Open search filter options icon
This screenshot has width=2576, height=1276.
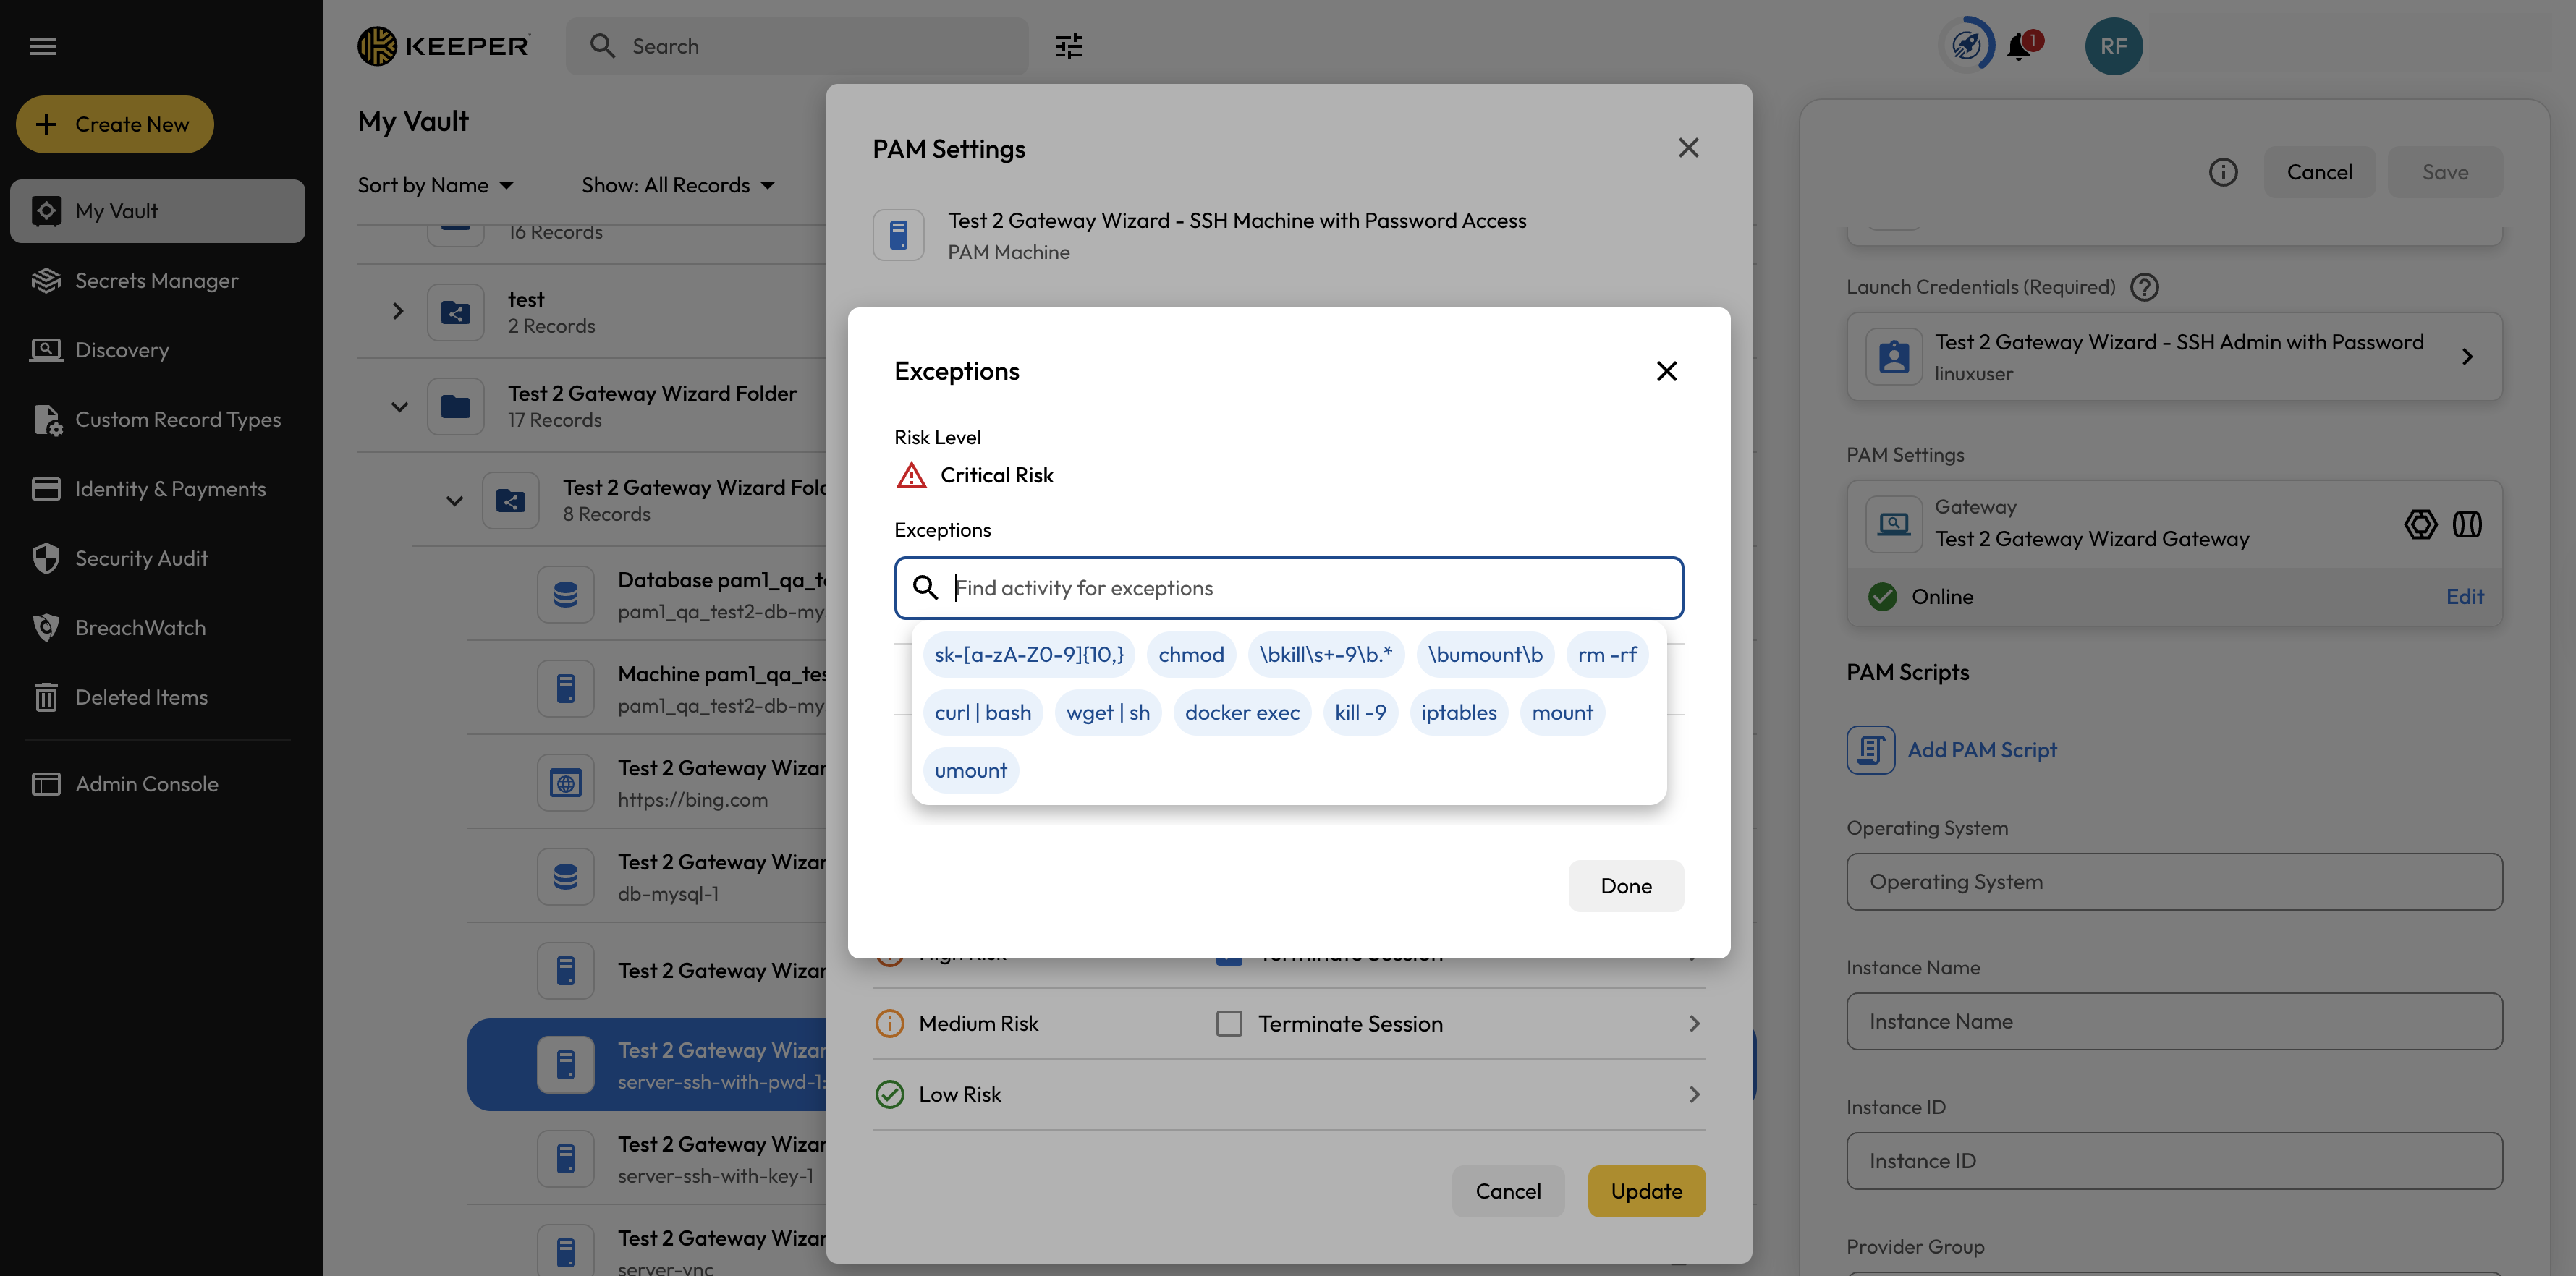(1069, 46)
